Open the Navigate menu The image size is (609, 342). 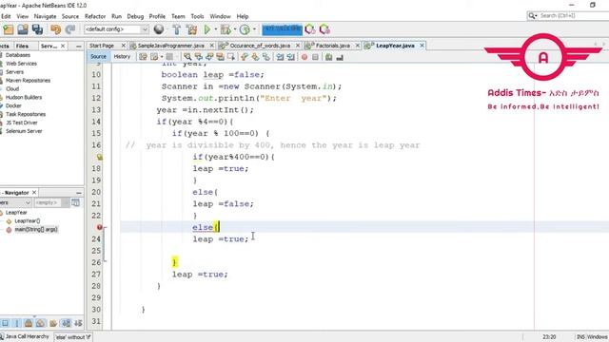(x=45, y=16)
